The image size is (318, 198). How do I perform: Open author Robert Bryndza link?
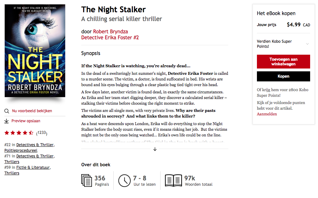(110, 31)
